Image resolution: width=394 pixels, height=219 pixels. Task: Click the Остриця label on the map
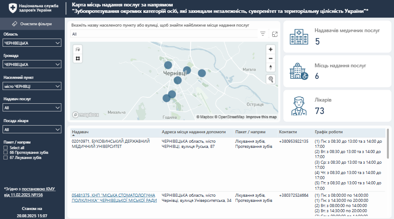pos(255,104)
